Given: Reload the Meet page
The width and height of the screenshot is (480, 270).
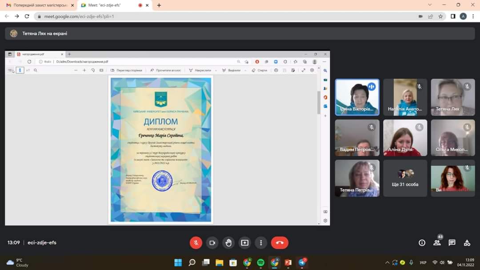Looking at the screenshot, I should pos(27,16).
